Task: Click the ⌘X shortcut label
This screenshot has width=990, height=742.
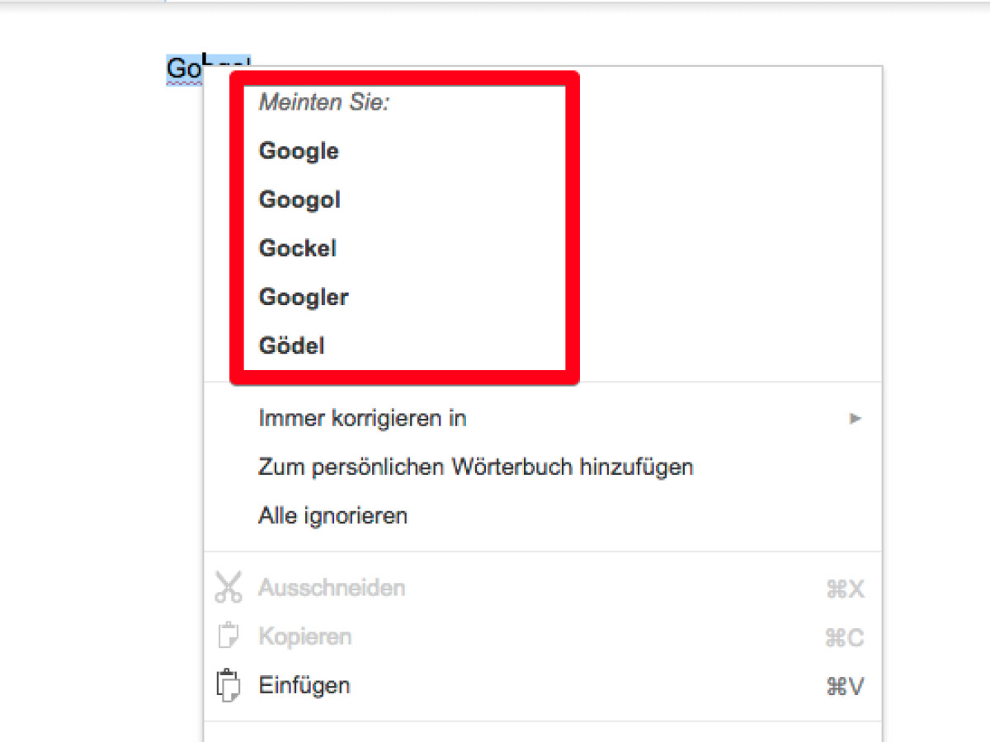Action: point(845,589)
